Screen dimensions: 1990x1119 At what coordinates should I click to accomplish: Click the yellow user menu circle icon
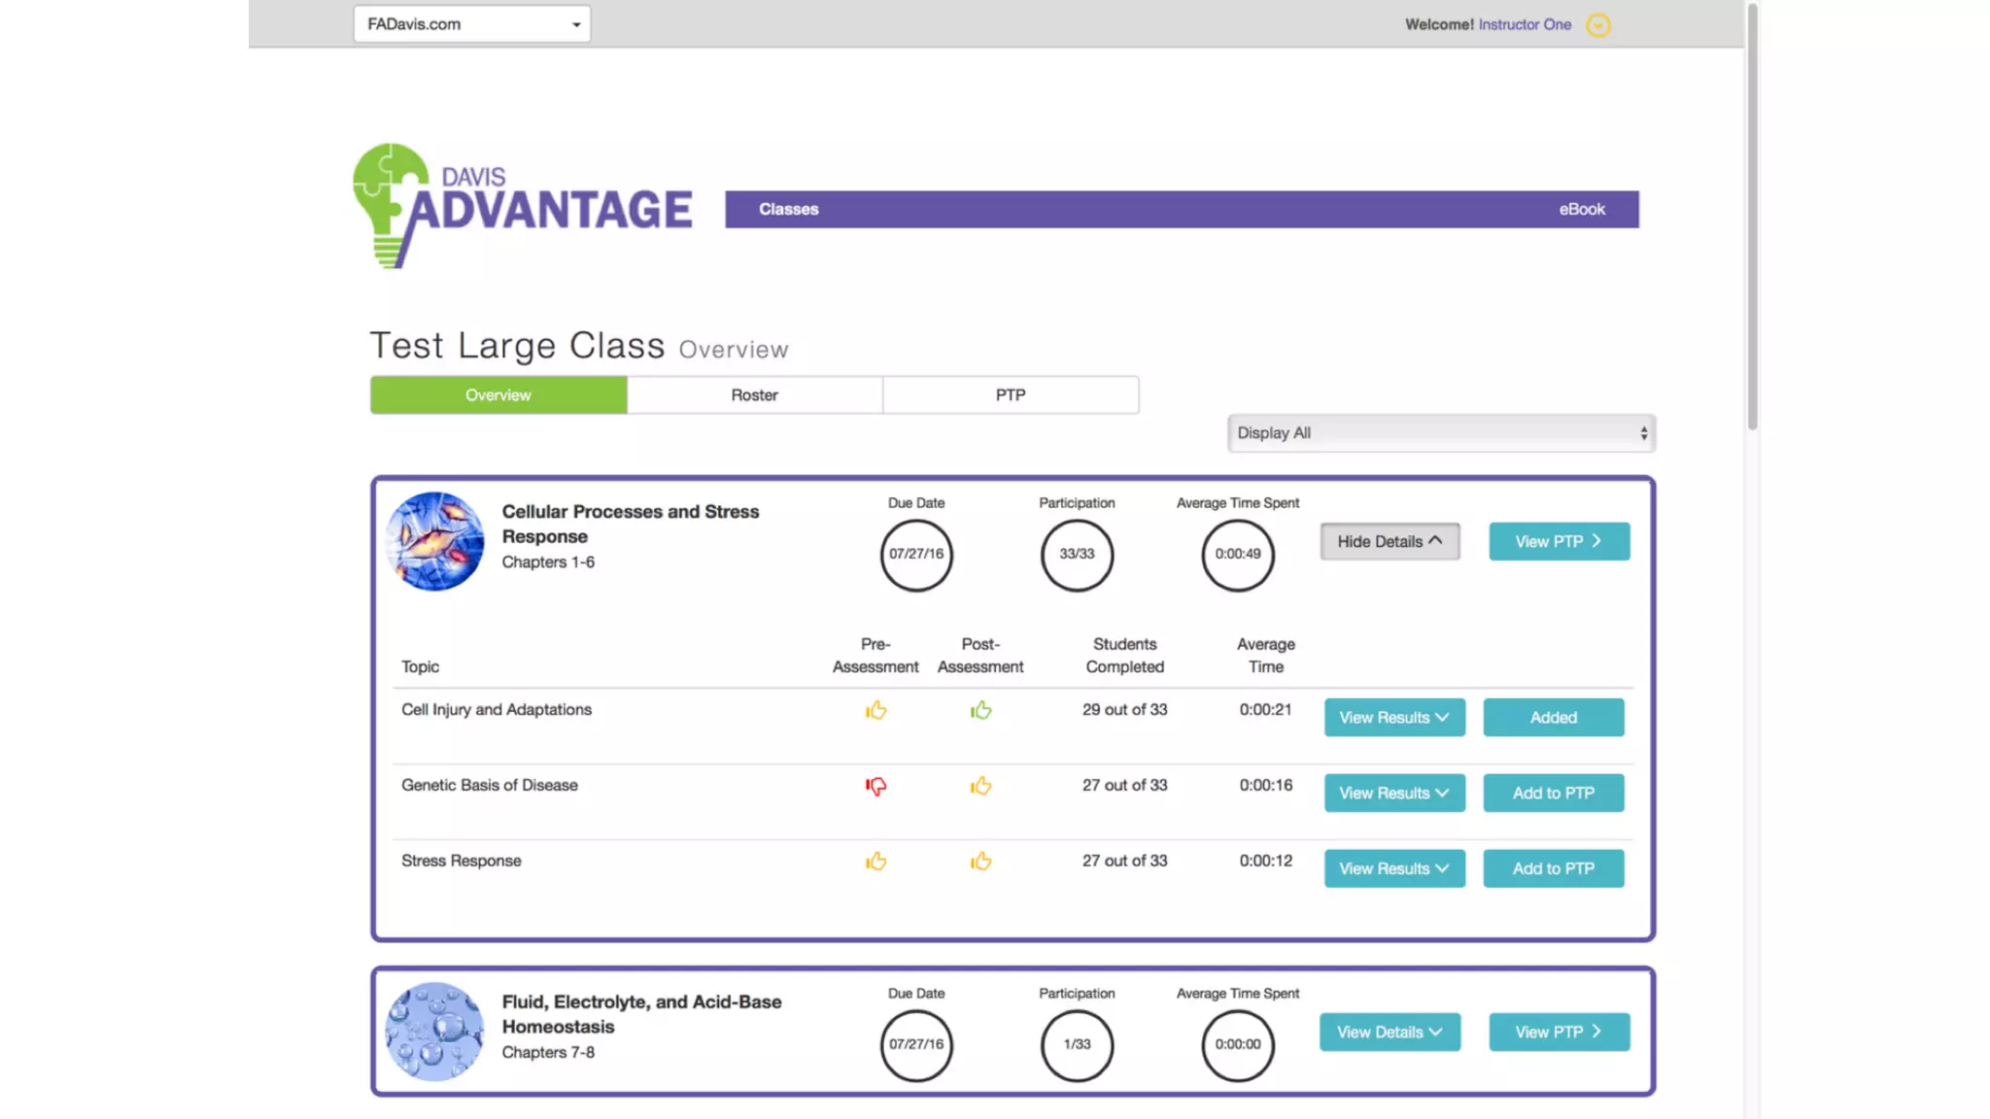point(1598,25)
